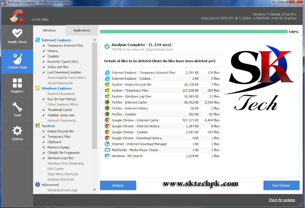The width and height of the screenshot is (305, 208).
Task: Click the version number v5.69.7865
Action: click(40, 19)
